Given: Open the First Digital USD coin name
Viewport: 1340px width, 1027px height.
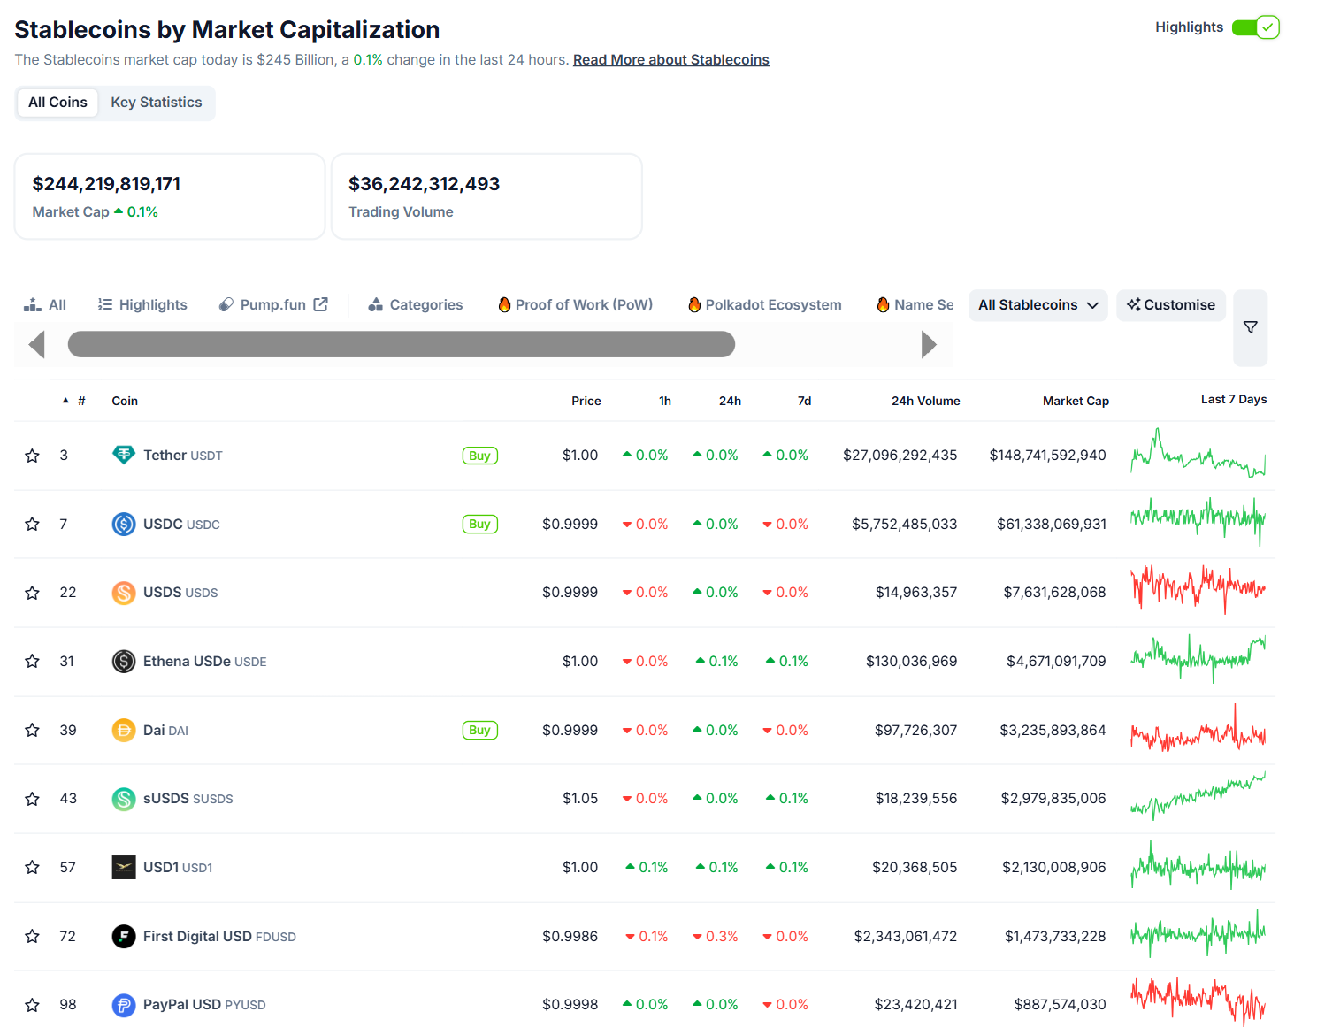Looking at the screenshot, I should (x=197, y=936).
